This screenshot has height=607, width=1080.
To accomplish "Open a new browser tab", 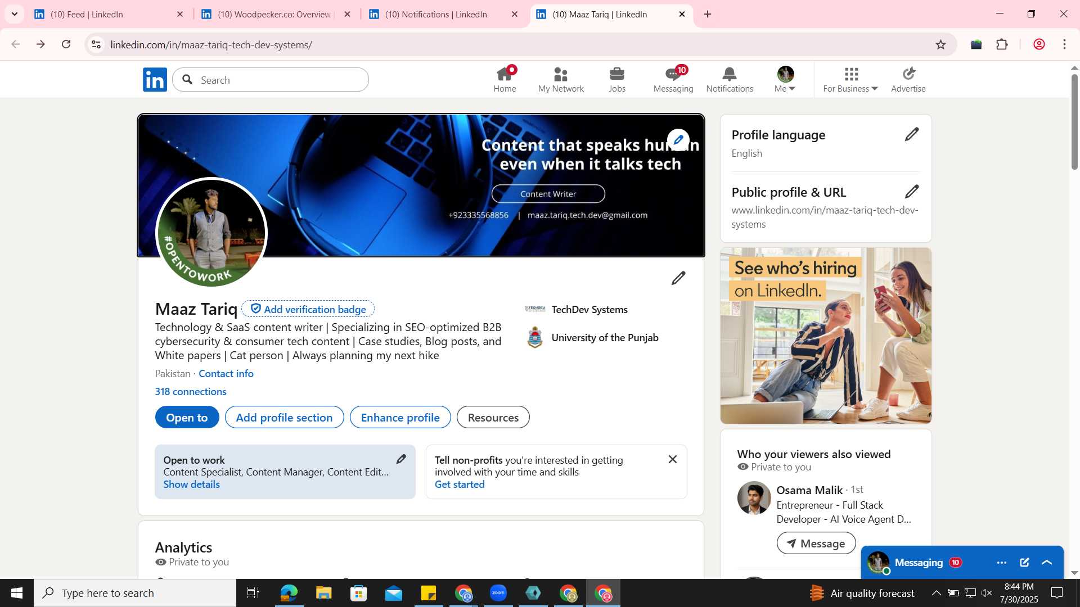I will [708, 15].
